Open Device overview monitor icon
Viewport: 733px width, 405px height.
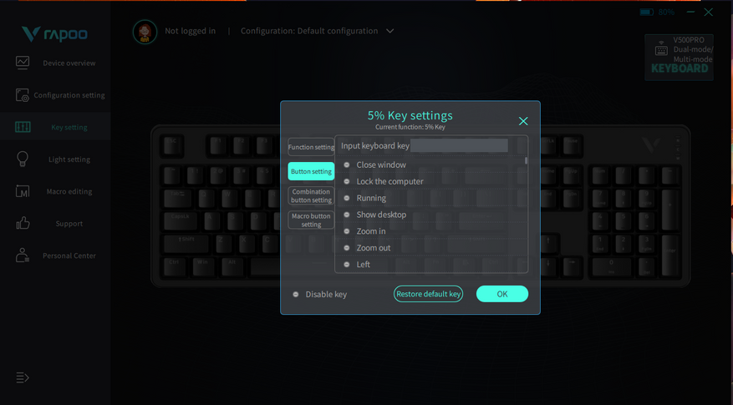pyautogui.click(x=23, y=63)
